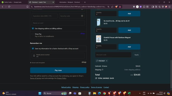Viewport: 172px width, 96px height.
Task: Launch Microsoft Teams from the taskbar
Action: (75, 93)
